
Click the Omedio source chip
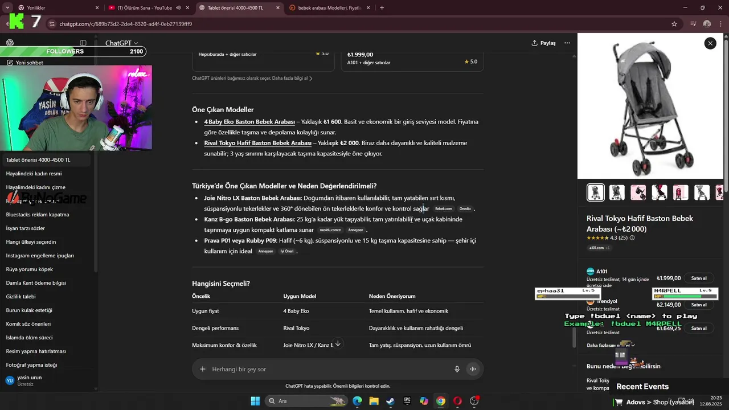click(465, 209)
